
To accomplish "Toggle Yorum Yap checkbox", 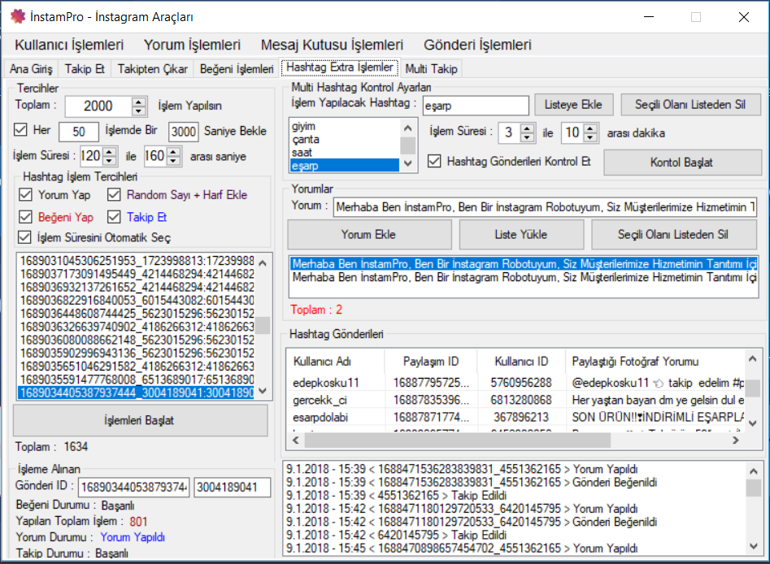I will point(25,195).
